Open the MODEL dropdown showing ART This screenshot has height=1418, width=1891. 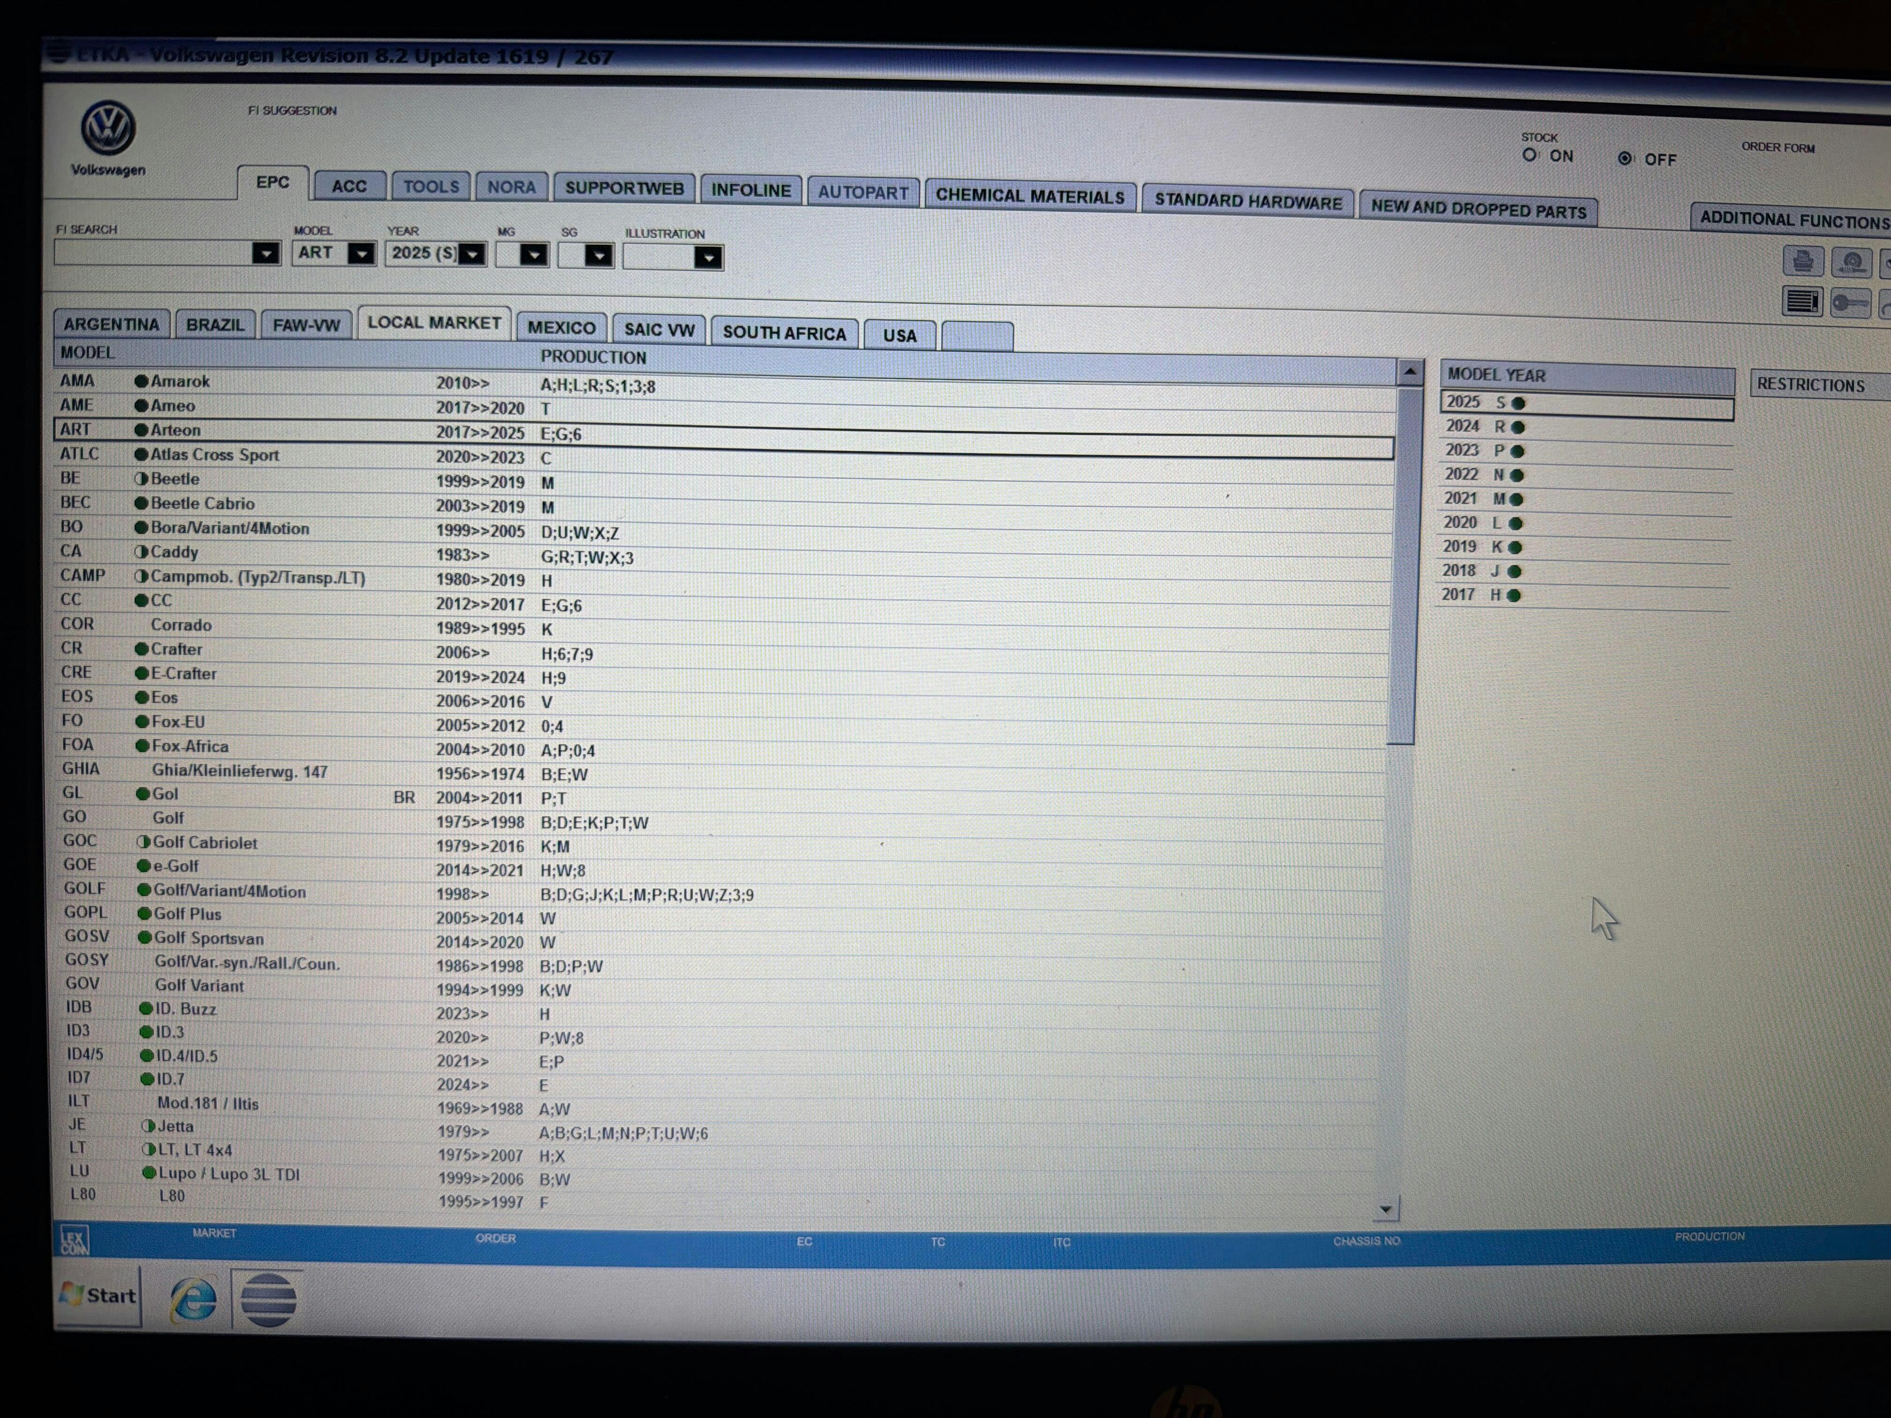click(x=362, y=254)
